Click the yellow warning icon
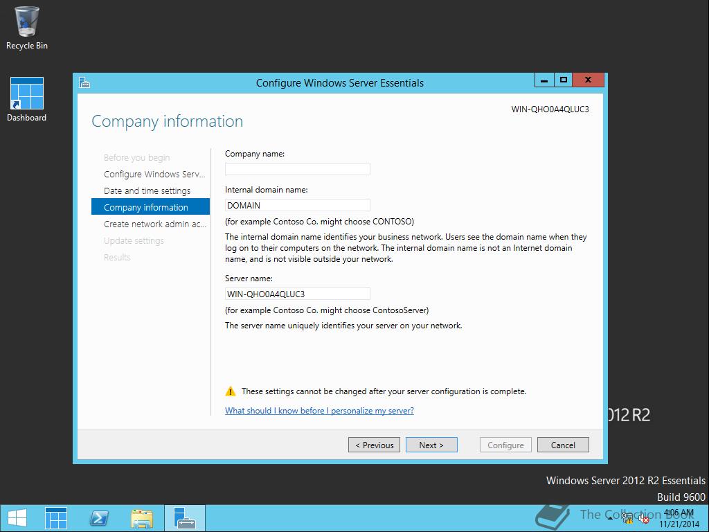 click(x=231, y=391)
